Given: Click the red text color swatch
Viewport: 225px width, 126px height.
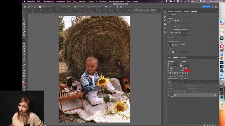Looking at the screenshot, I should click(187, 71).
